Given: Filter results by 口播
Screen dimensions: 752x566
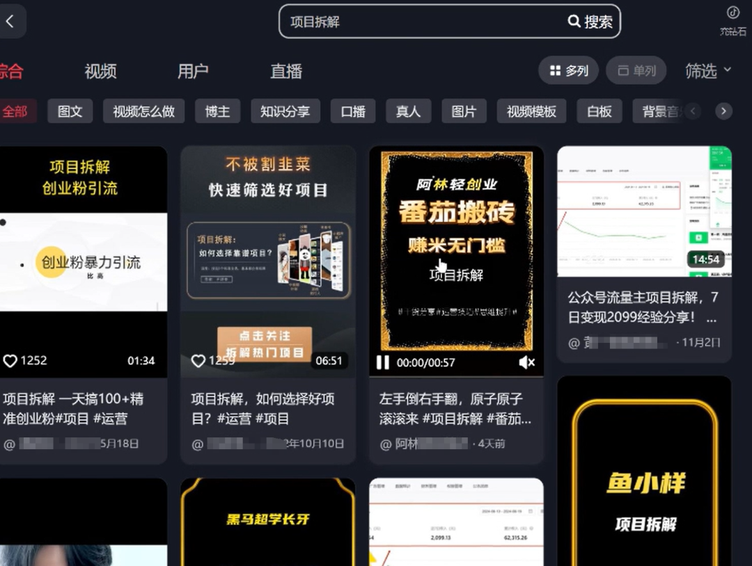Looking at the screenshot, I should tap(353, 111).
